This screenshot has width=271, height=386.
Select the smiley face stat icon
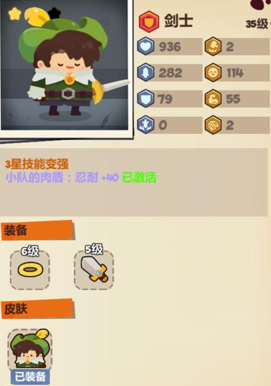(213, 72)
